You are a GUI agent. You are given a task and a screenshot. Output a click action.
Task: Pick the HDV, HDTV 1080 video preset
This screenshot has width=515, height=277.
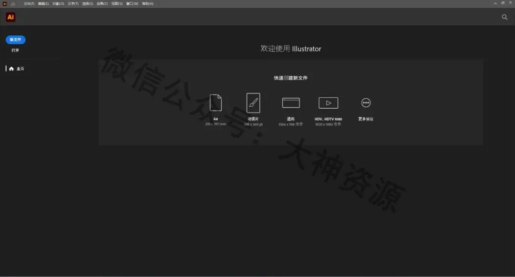[x=329, y=103]
